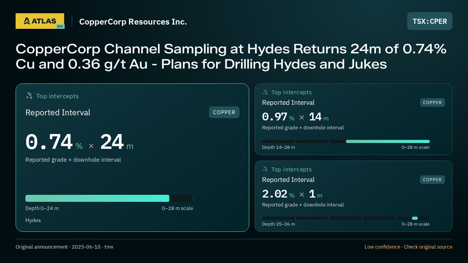Click the 2.02 grade value
468x263 pixels.
coord(275,194)
